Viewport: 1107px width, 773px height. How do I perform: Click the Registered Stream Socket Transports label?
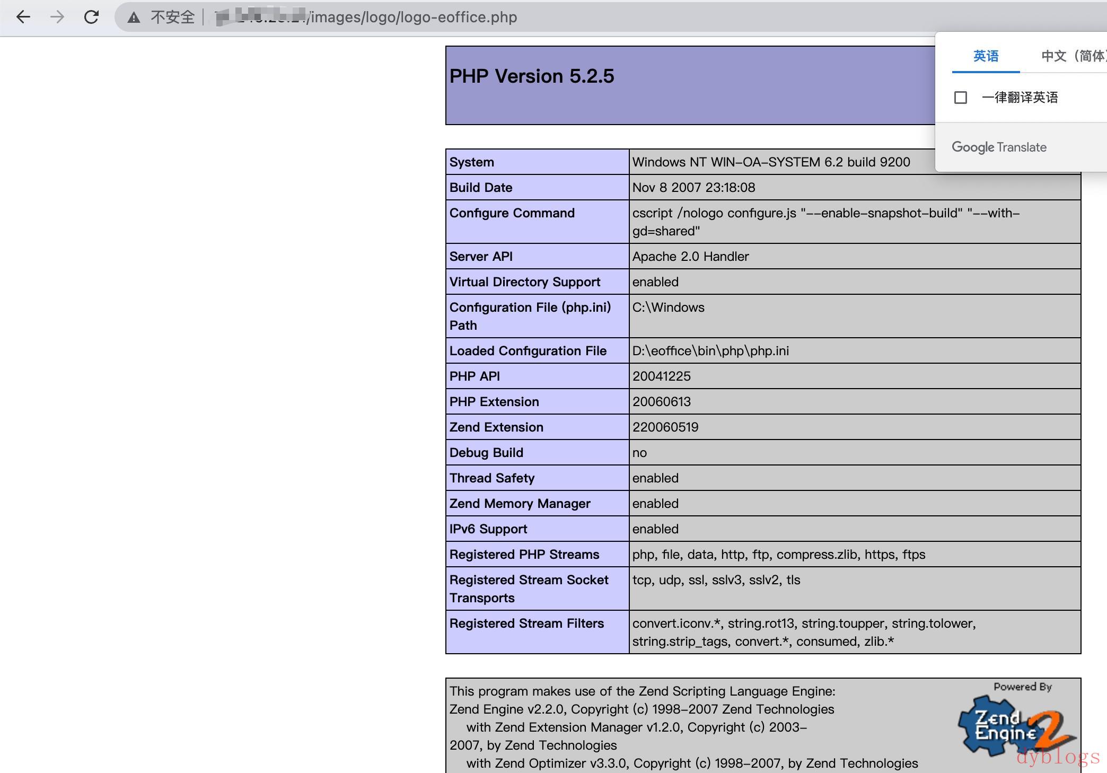(529, 588)
